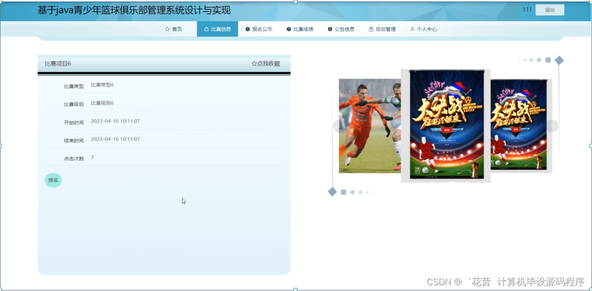Select the center World Cup poster image
The image size is (592, 291).
(x=446, y=126)
